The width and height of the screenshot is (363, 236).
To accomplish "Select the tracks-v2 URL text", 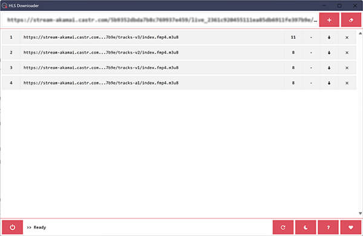I will (x=101, y=52).
